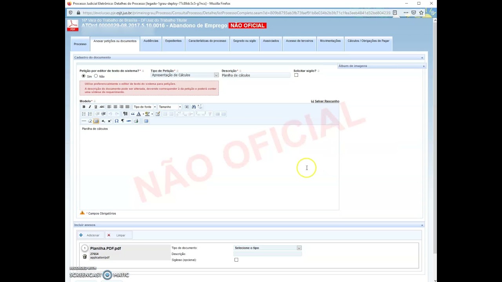Select 'Sim' for system text editor
Viewport: 502px width, 282px height.
pyautogui.click(x=84, y=76)
